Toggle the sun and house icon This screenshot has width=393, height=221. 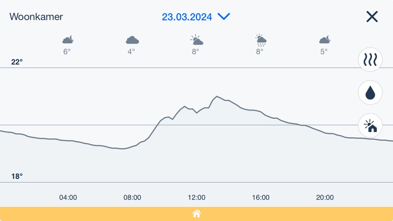point(370,125)
